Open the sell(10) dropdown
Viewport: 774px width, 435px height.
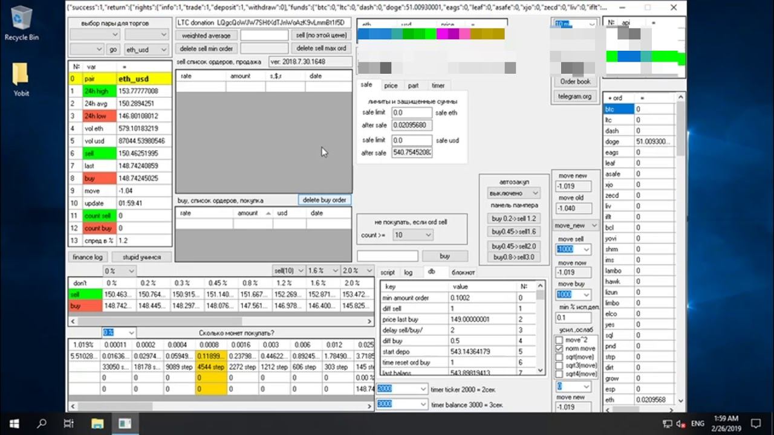(x=288, y=271)
